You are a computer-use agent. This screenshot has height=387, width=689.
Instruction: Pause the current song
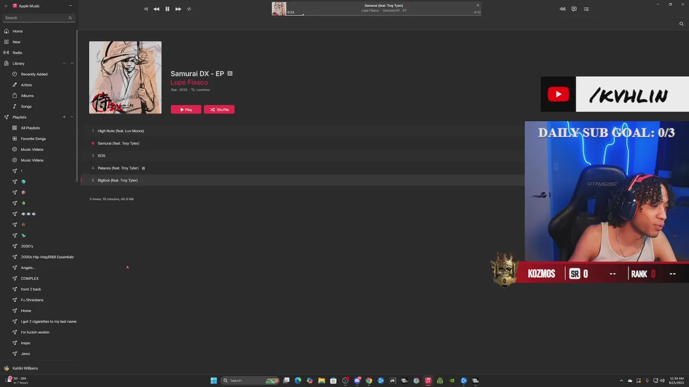[167, 9]
